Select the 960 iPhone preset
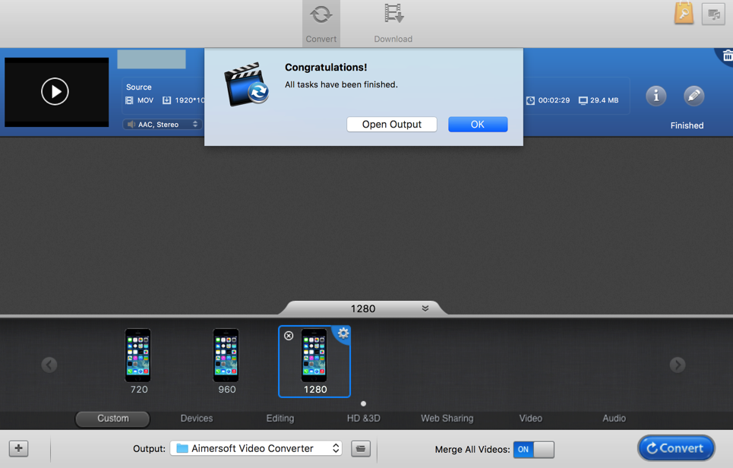Image resolution: width=733 pixels, height=468 pixels. click(226, 362)
